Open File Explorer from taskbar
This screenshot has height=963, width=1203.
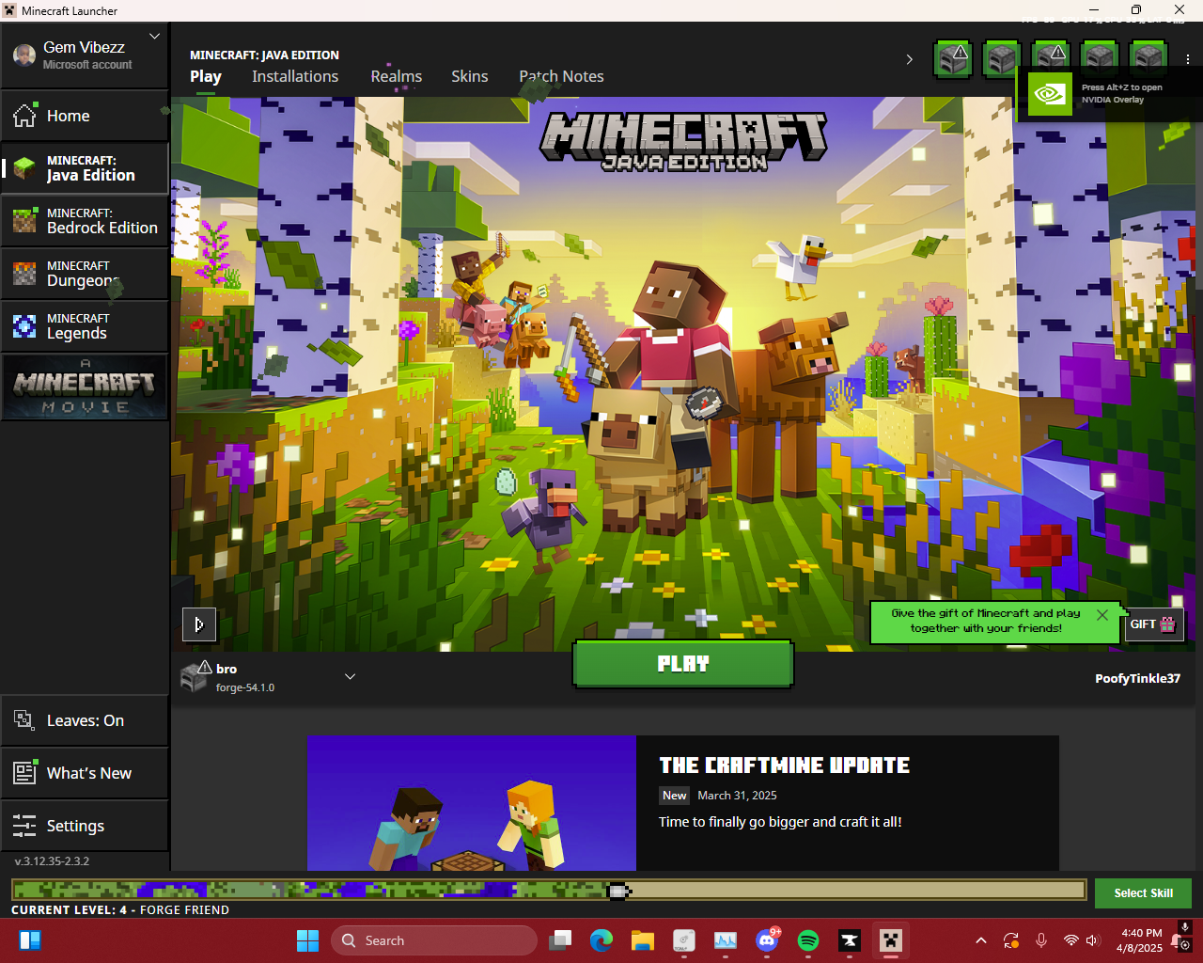(643, 940)
